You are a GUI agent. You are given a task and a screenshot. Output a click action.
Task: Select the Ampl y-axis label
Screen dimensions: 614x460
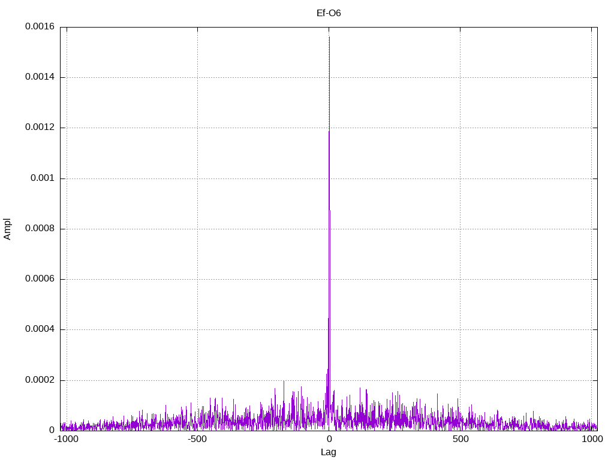click(7, 229)
